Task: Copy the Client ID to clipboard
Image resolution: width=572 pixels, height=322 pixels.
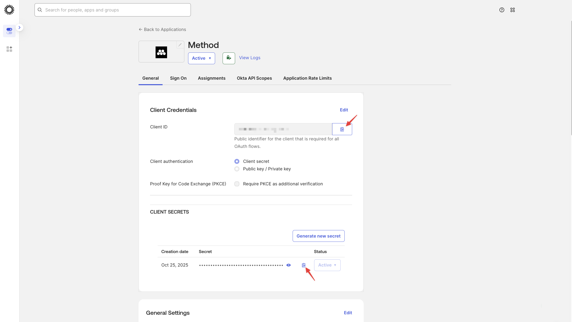Action: (342, 129)
